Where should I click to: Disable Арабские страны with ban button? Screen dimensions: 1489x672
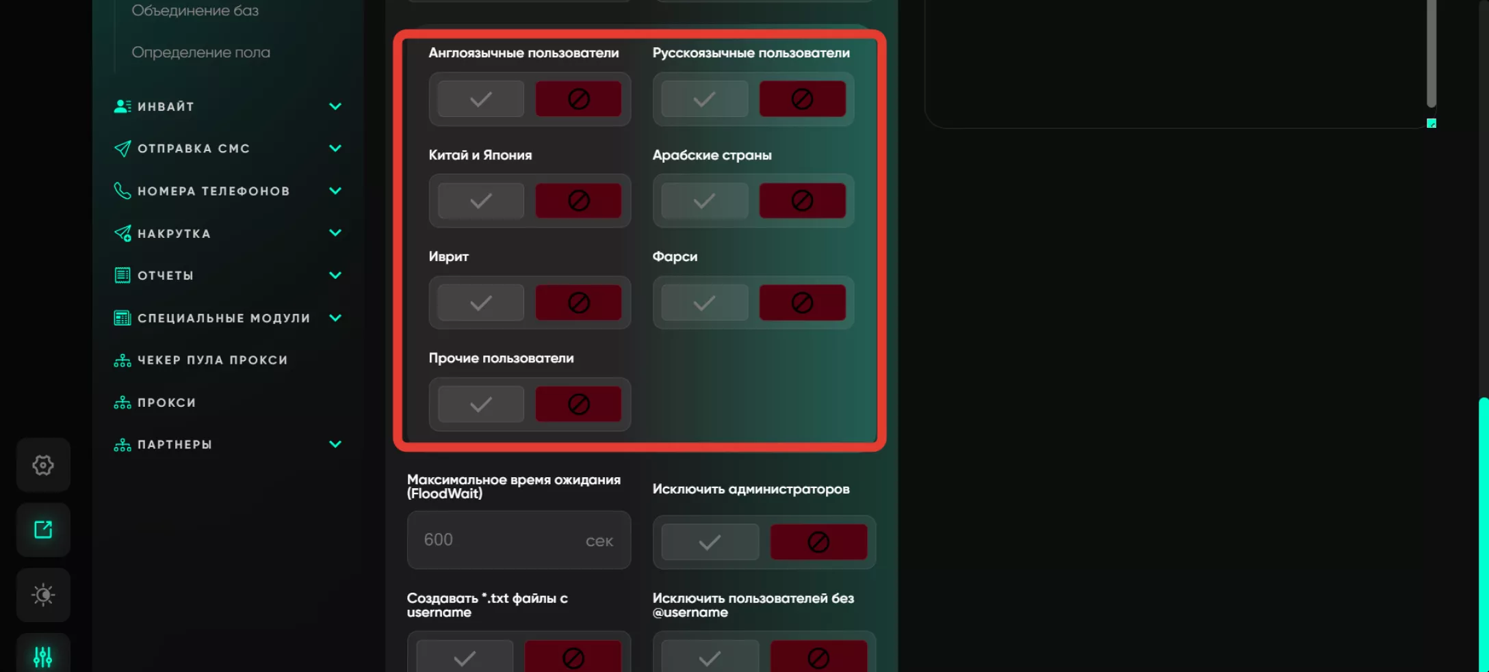click(803, 201)
